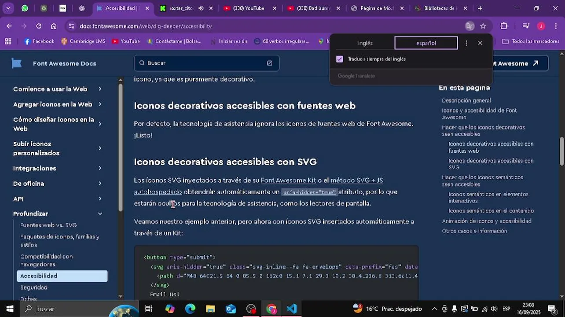Click the page vertical scrollbar thumb
The image size is (565, 317).
(561, 151)
